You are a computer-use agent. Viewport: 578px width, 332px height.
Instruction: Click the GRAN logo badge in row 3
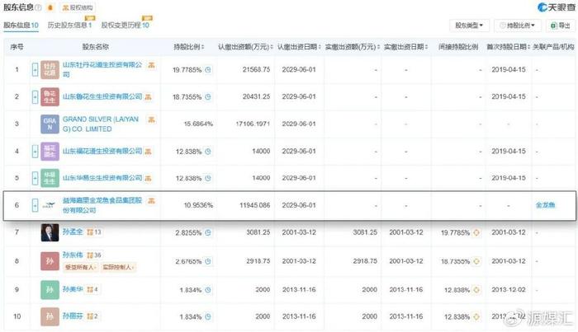tap(50, 124)
